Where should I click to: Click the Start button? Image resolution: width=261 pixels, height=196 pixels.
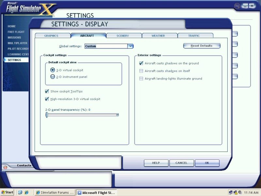7,192
